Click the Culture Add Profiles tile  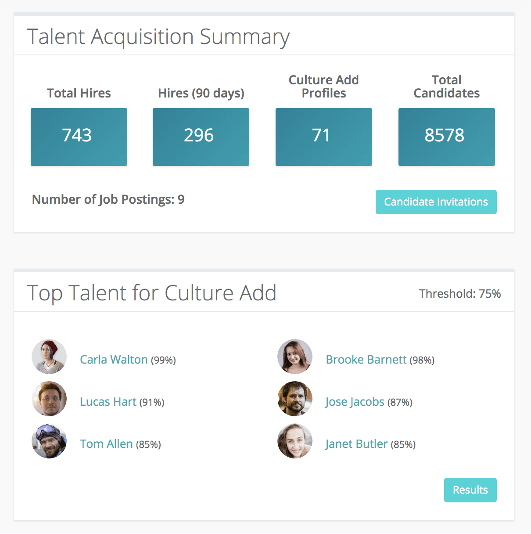(x=323, y=137)
